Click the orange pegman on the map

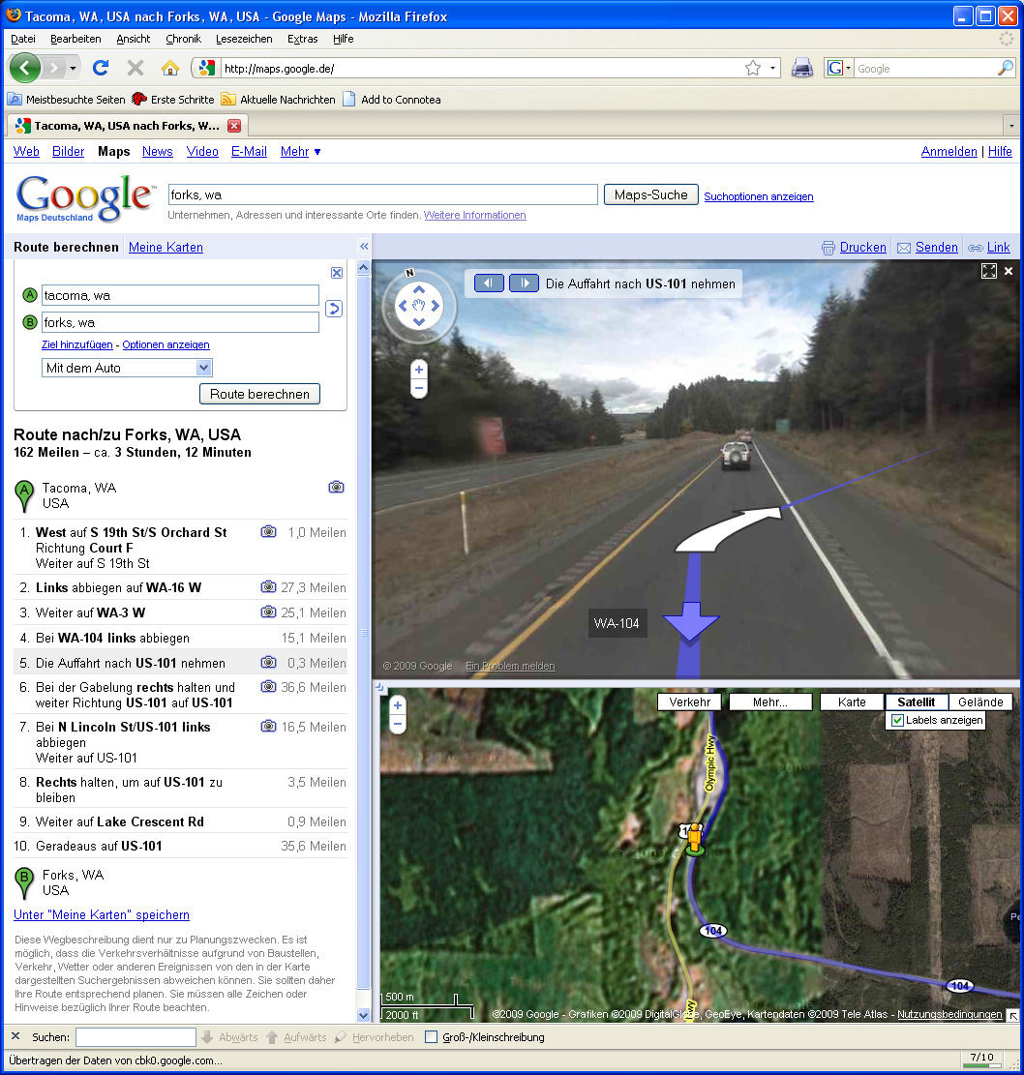[x=694, y=839]
